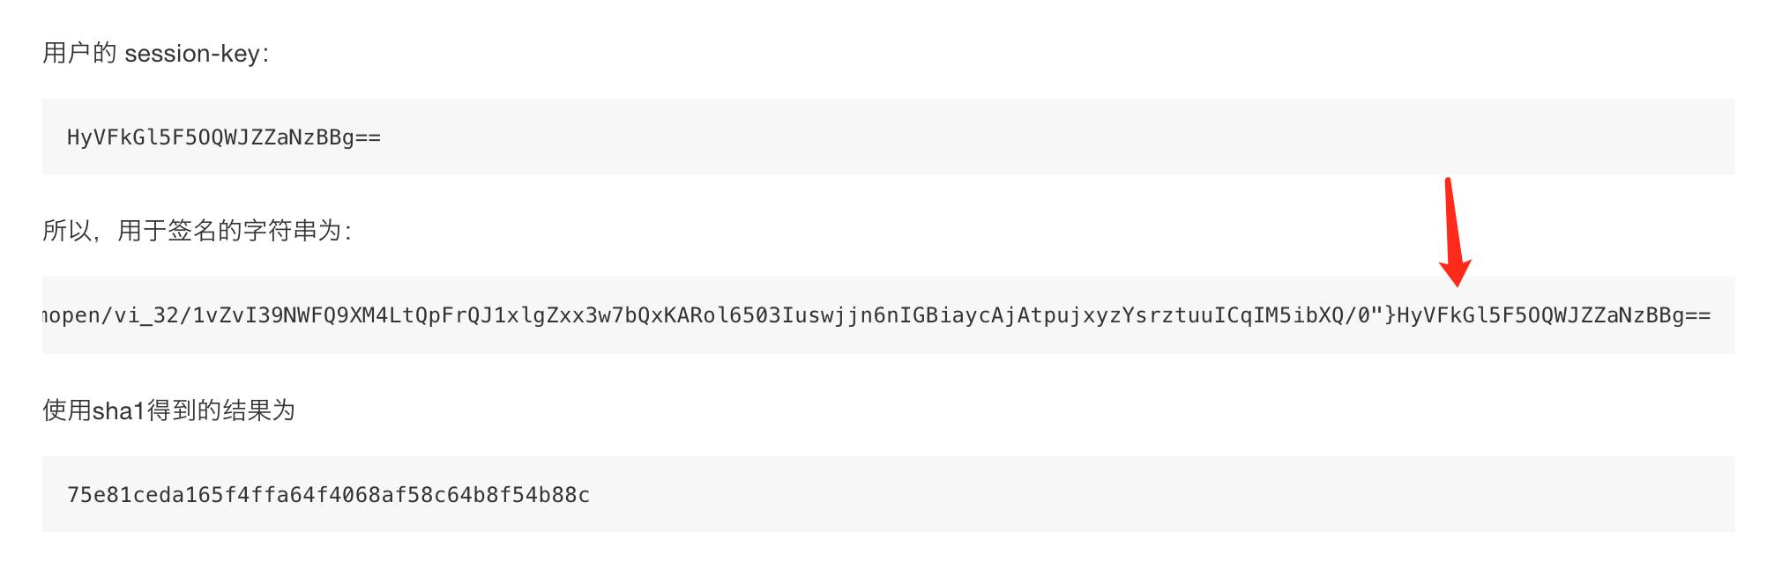Click the 用户的 session-key heading text

pyautogui.click(x=155, y=54)
